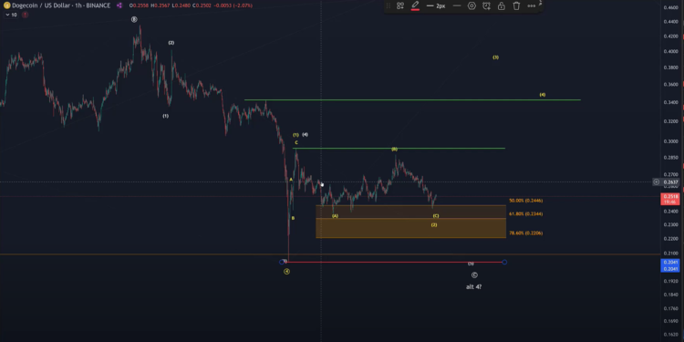This screenshot has width=684, height=342.
Task: Open the line style dropdown
Action: pyautogui.click(x=457, y=6)
